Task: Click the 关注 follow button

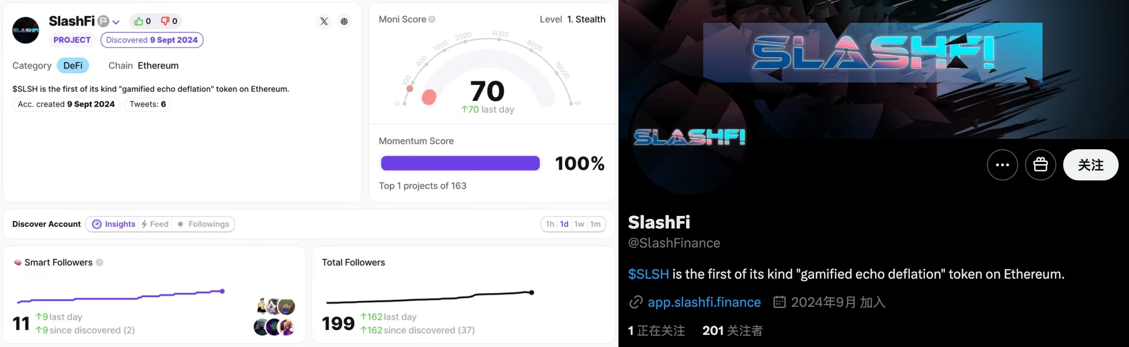Action: pos(1090,164)
